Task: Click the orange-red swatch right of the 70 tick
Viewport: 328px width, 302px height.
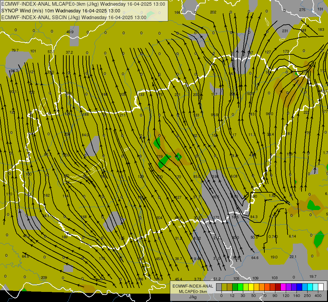Action: 267,287
